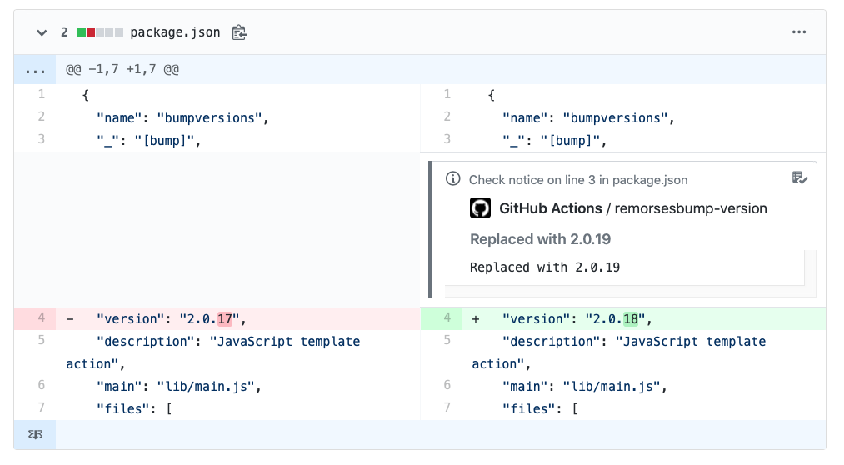Screen dimensions: 844x465
Task: Click the minus sign on the removed version line
Action: 70,318
